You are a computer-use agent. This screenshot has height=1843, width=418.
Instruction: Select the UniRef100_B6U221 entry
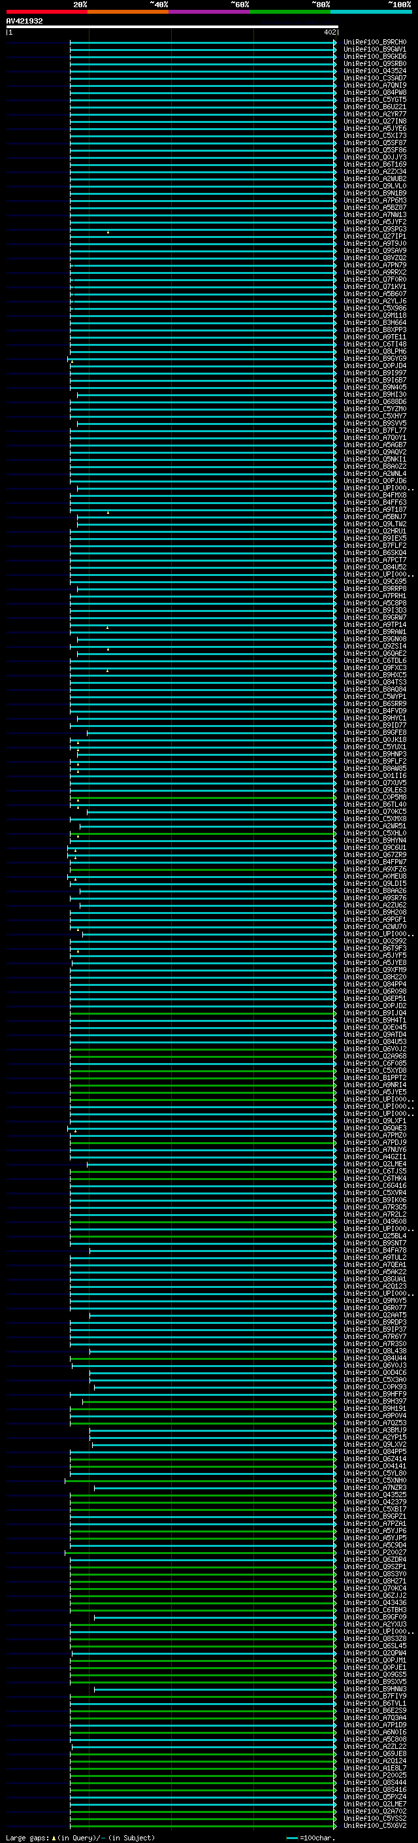[x=374, y=107]
